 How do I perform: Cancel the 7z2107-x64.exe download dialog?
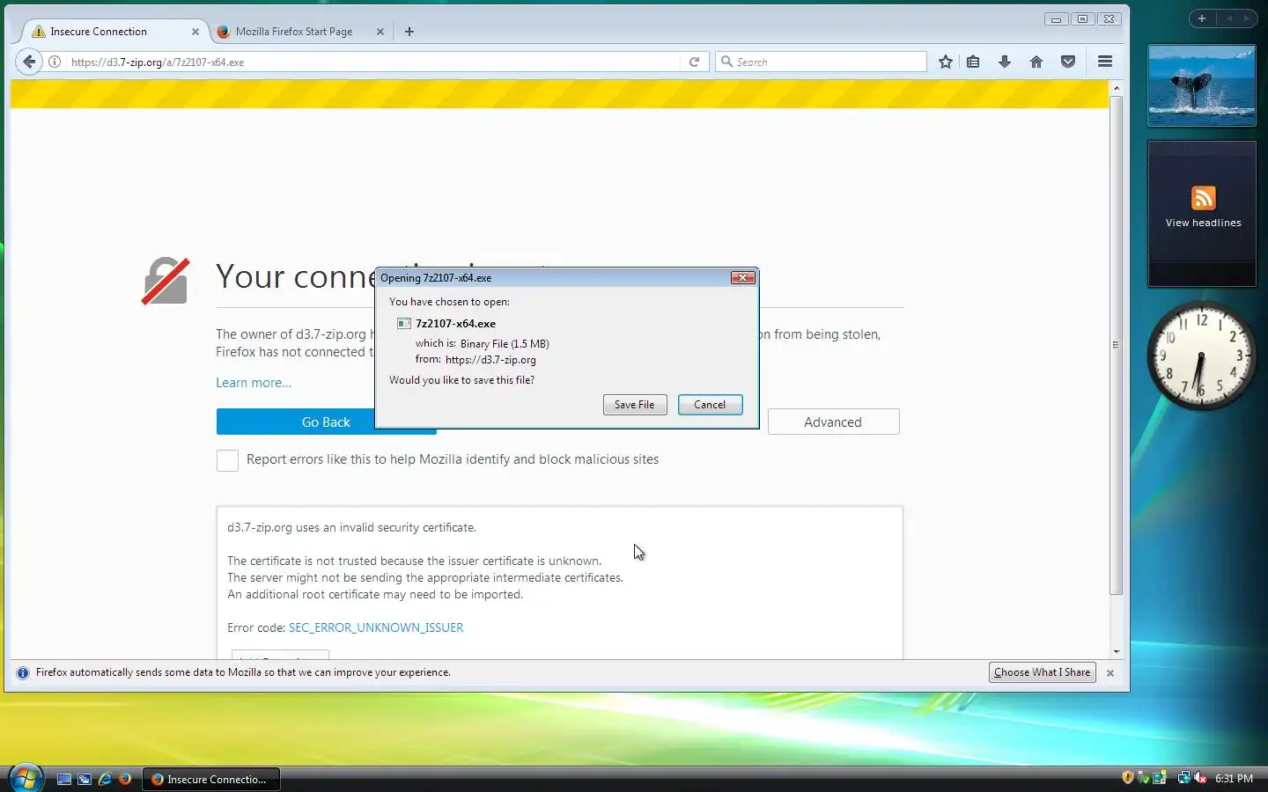point(710,405)
